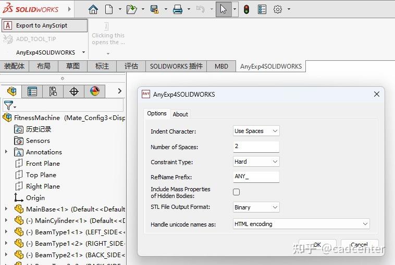The image size is (395, 265).
Task: Open the DisplayManager color sphere tab
Action: coord(95,91)
